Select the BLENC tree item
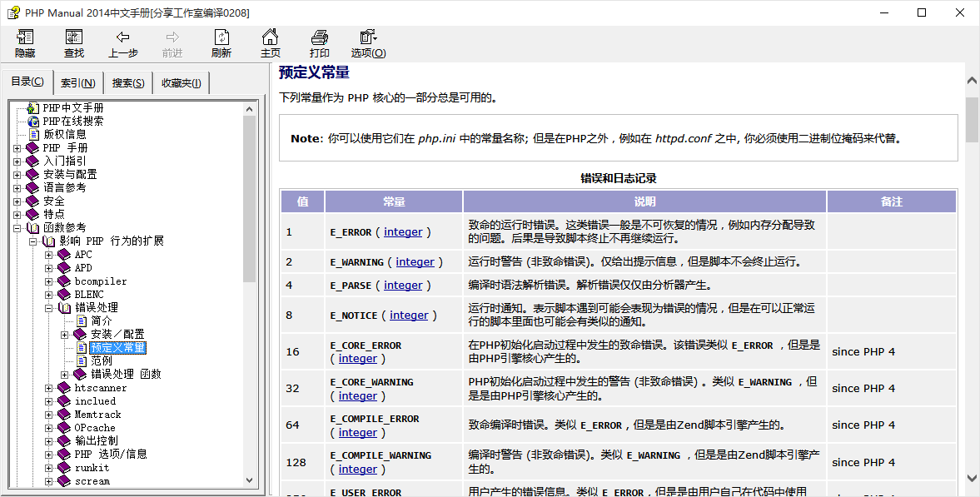This screenshot has height=497, width=980. click(x=89, y=295)
